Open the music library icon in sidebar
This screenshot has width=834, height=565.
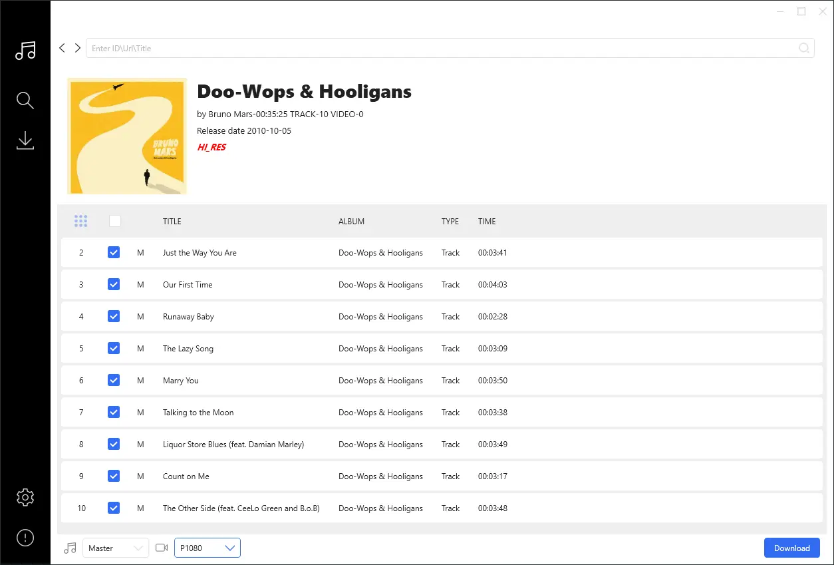click(25, 51)
